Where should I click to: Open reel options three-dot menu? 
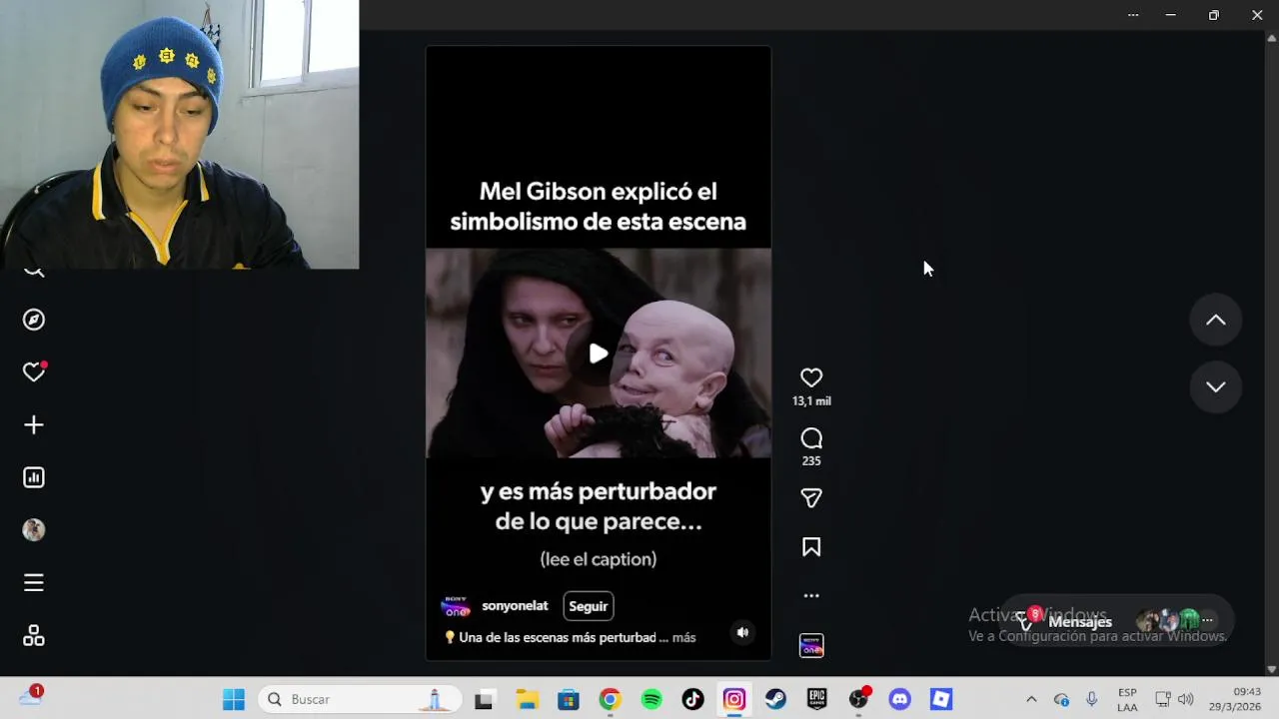click(x=811, y=595)
